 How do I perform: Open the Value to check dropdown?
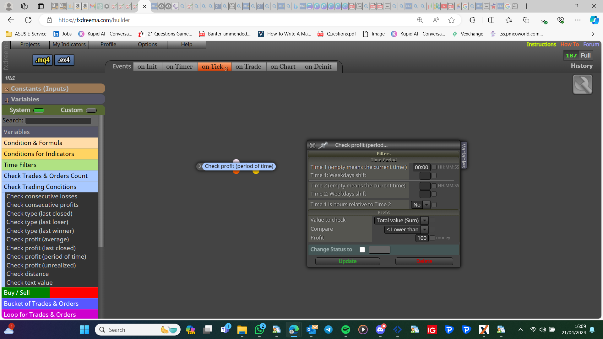tap(401, 220)
